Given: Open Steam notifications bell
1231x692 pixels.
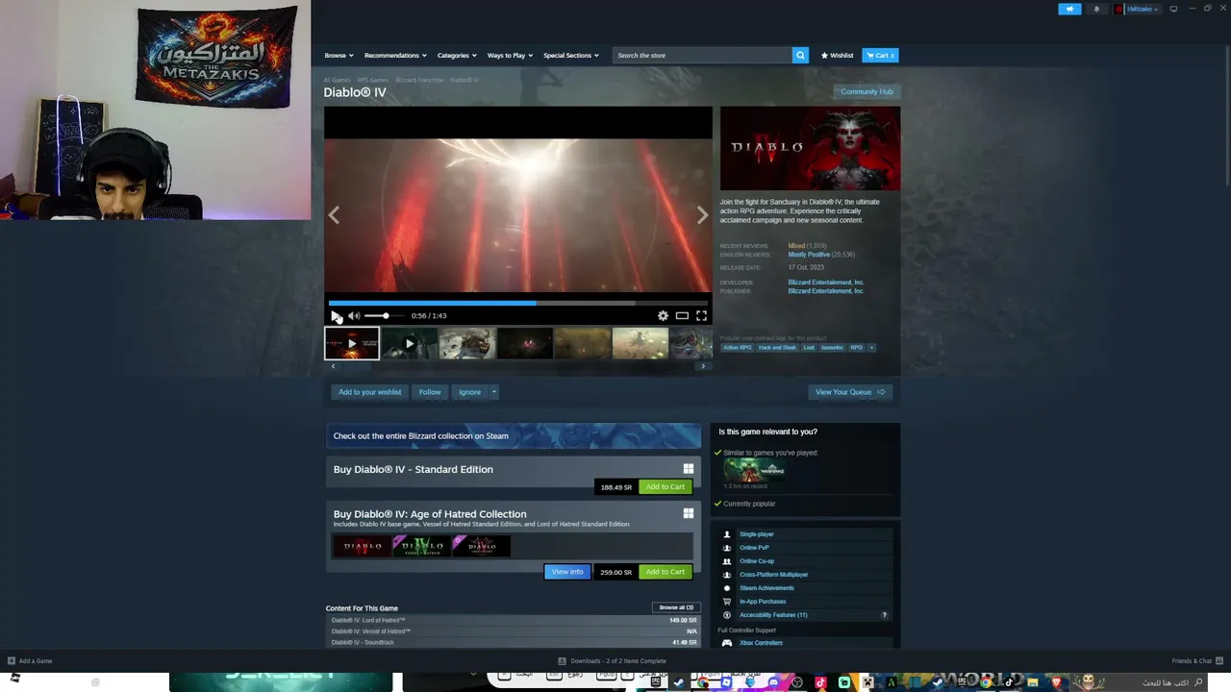Looking at the screenshot, I should coord(1096,9).
